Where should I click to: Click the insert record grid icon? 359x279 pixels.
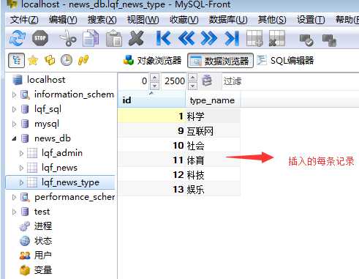(254, 38)
